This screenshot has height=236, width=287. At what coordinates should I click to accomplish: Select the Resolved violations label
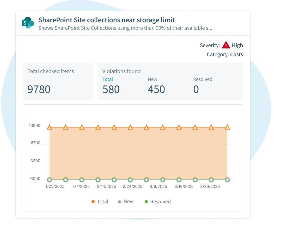203,79
